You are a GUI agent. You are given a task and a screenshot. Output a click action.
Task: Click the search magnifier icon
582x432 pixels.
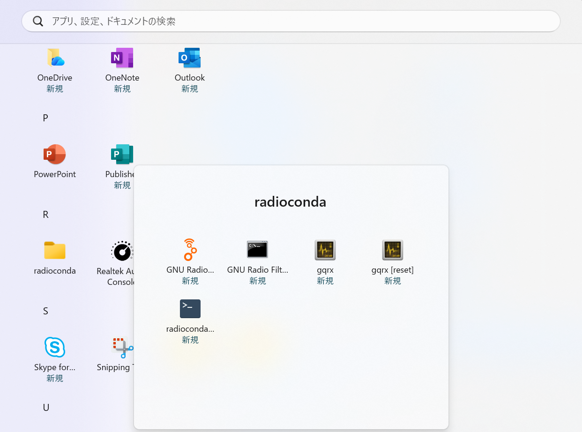tap(38, 21)
